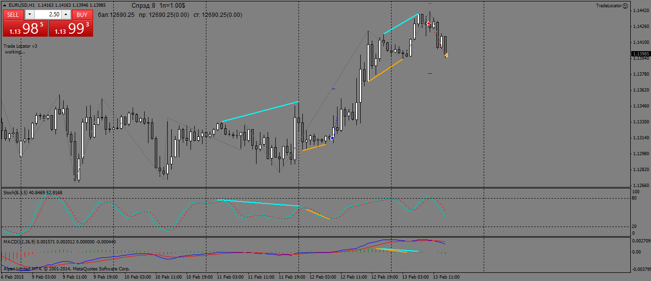The image size is (651, 281).
Task: Select the cyan divergence line in Stochastic window
Action: pos(259,203)
